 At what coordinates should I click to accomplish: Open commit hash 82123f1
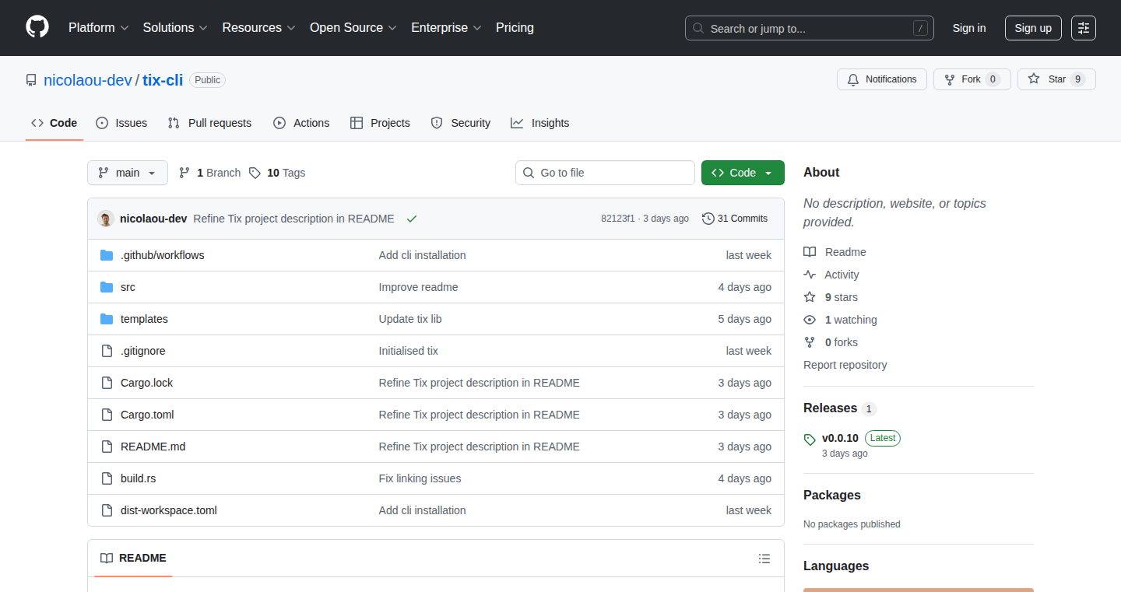coord(618,219)
